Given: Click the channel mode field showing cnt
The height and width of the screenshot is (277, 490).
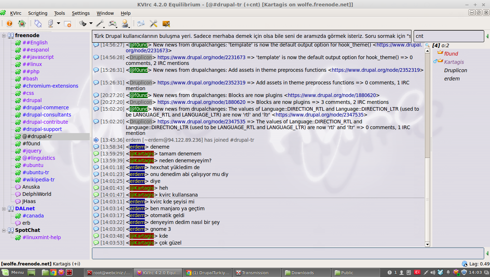Looking at the screenshot, I should point(449,36).
